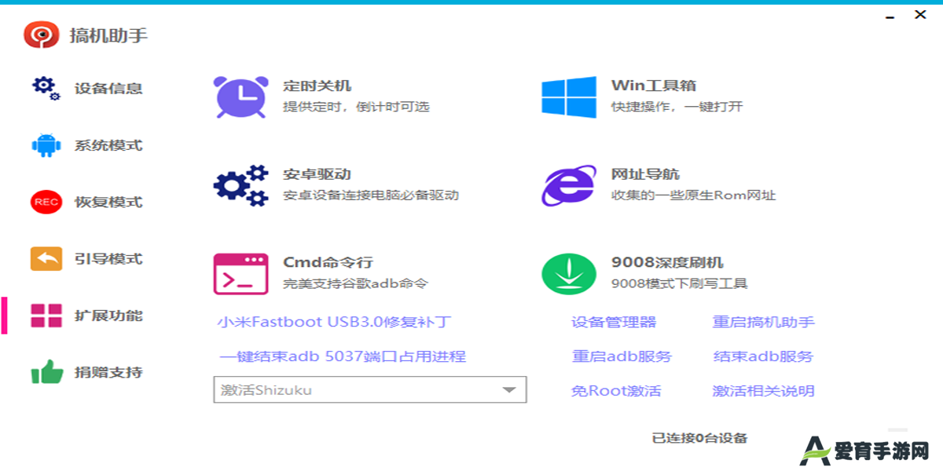Click the gear icon beside 设备信息
The image size is (943, 471).
coord(46,88)
